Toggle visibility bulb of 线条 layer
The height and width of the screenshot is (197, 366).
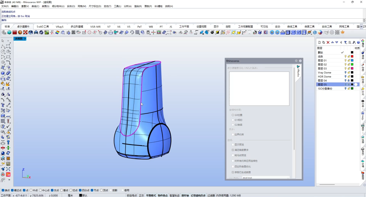click(x=345, y=57)
